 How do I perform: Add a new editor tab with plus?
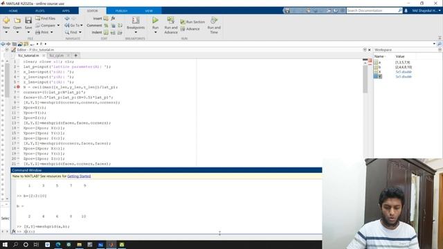(x=75, y=55)
